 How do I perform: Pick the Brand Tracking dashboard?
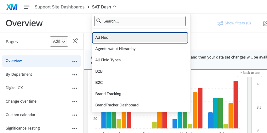point(108,94)
